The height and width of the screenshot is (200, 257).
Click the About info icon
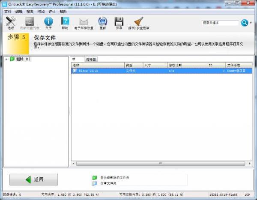tap(48, 21)
